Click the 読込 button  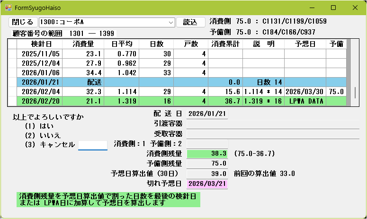pyautogui.click(x=190, y=22)
